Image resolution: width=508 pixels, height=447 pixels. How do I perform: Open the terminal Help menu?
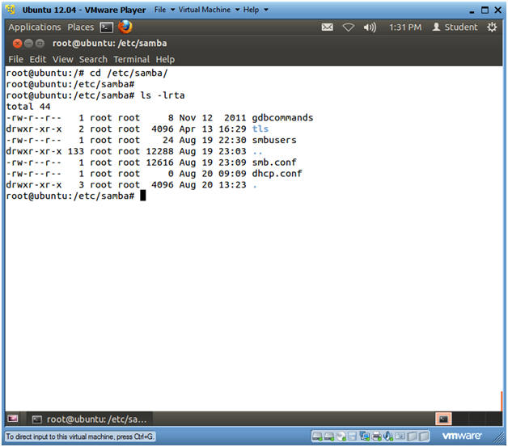point(165,60)
